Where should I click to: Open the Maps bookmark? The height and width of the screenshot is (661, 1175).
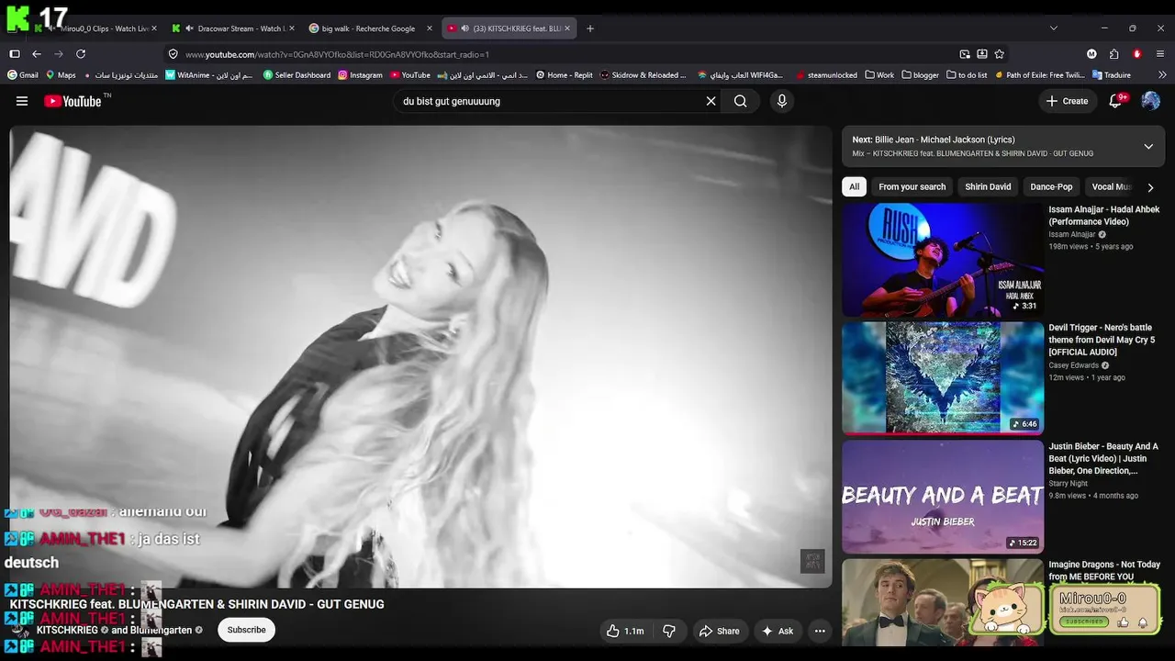tap(61, 75)
